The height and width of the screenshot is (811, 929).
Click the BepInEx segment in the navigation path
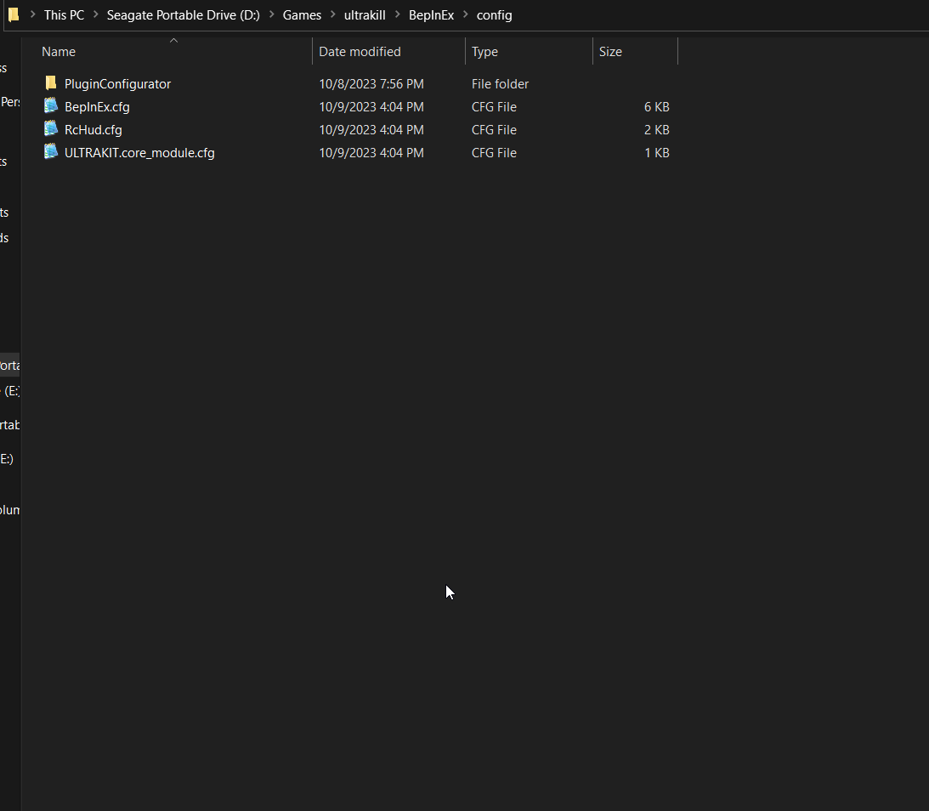pos(431,14)
